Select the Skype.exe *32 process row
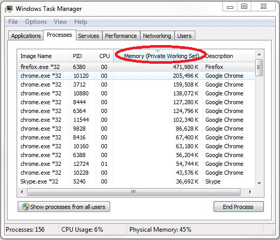The image size is (280, 240). 136,181
